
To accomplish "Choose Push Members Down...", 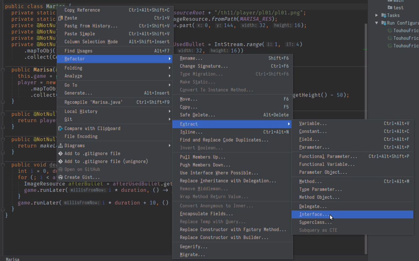I will tap(232, 165).
